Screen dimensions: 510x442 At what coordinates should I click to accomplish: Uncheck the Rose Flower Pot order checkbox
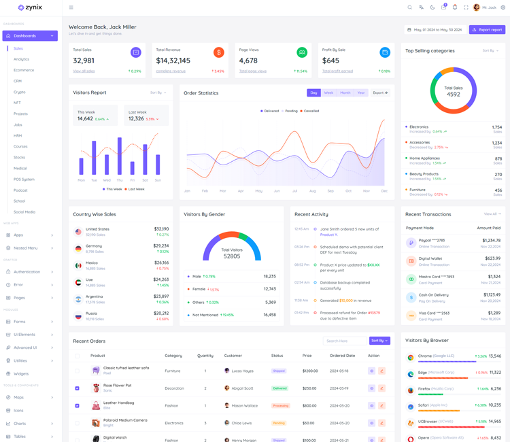[77, 388]
